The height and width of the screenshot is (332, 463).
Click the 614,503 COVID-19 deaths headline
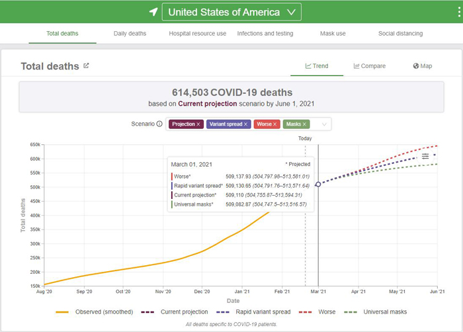[x=232, y=93]
